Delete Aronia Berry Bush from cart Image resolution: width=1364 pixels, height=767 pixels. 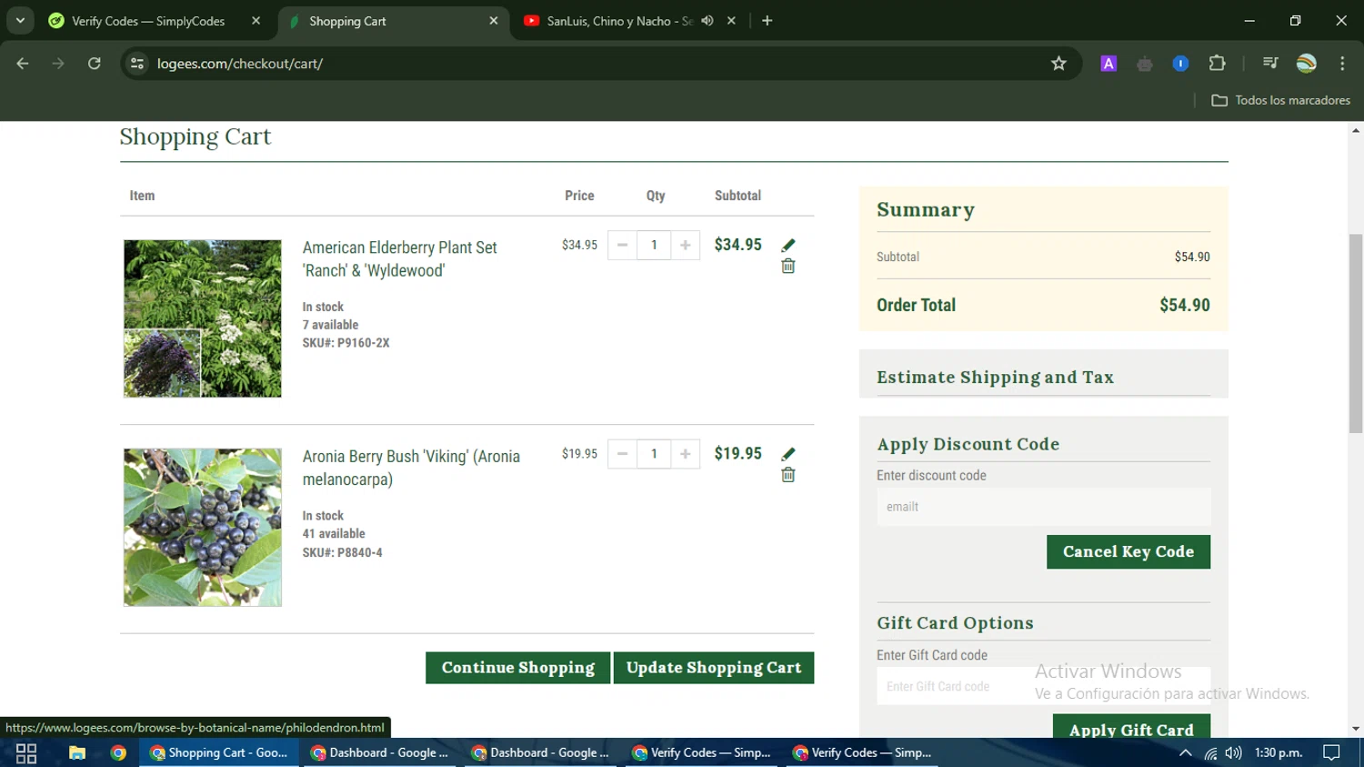click(788, 475)
